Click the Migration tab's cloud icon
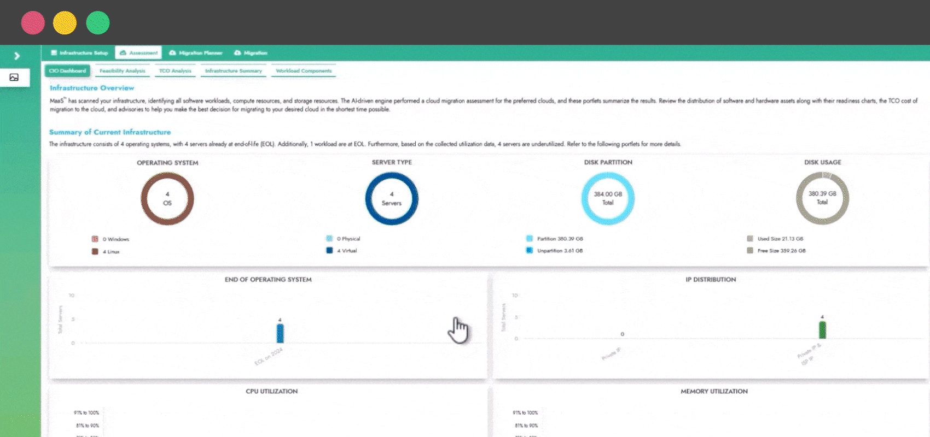930x437 pixels. coord(237,53)
